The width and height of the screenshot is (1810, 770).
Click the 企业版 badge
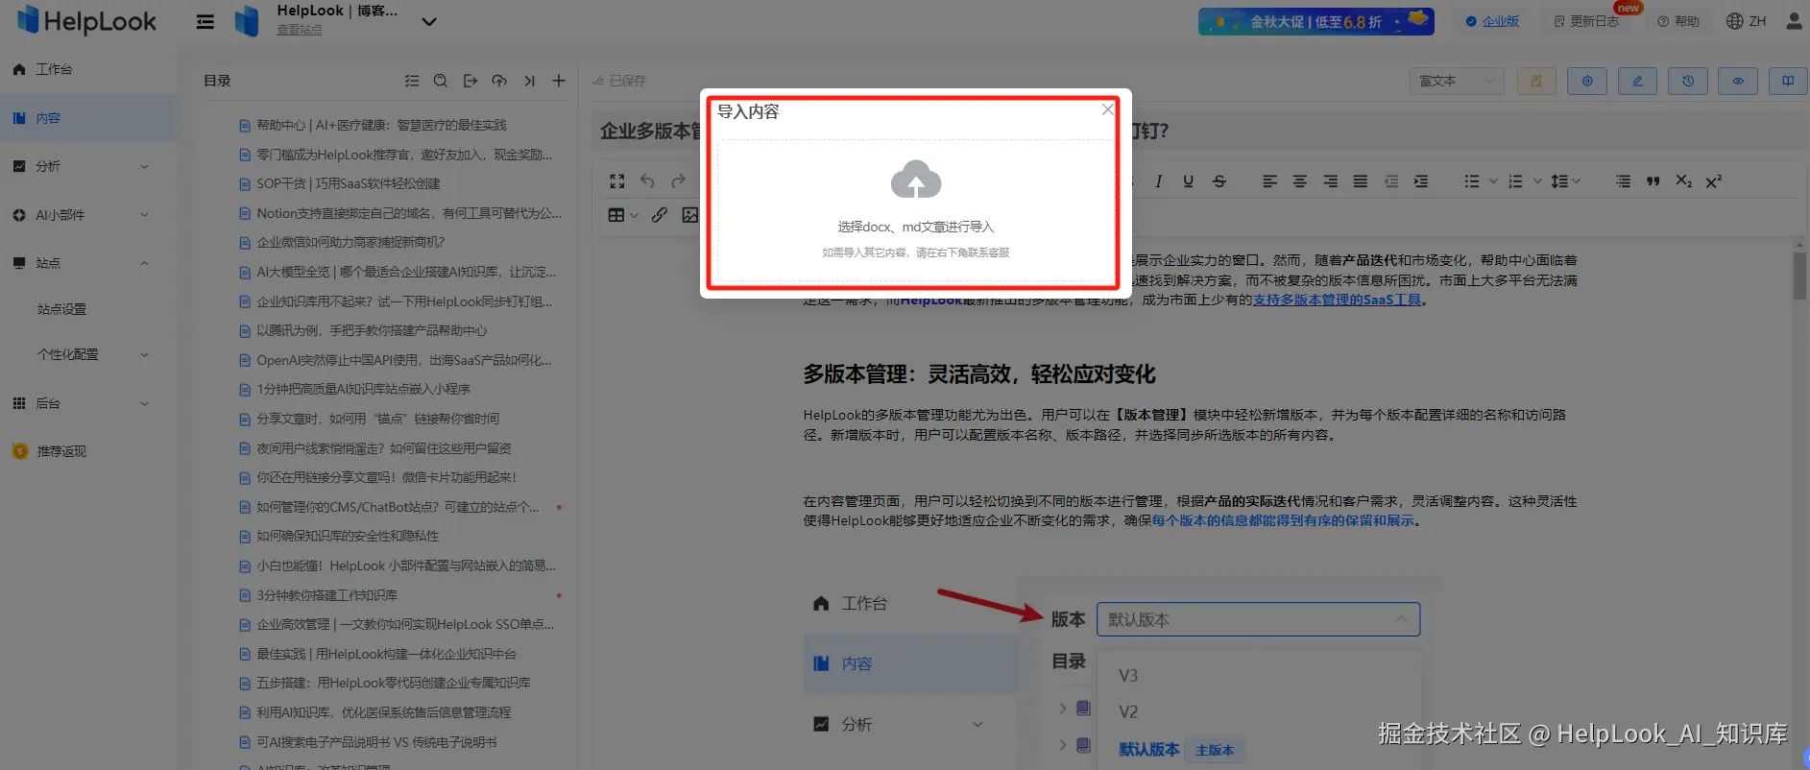click(1492, 21)
